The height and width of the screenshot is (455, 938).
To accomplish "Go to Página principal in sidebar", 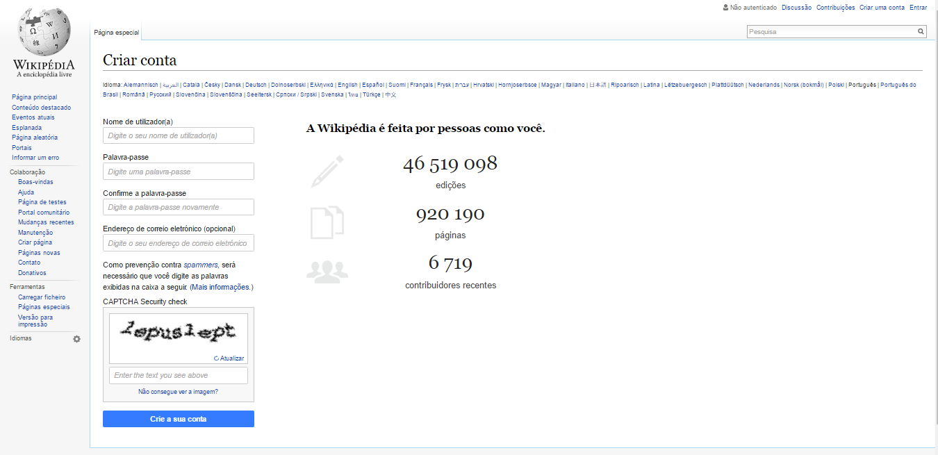I will pyautogui.click(x=35, y=97).
